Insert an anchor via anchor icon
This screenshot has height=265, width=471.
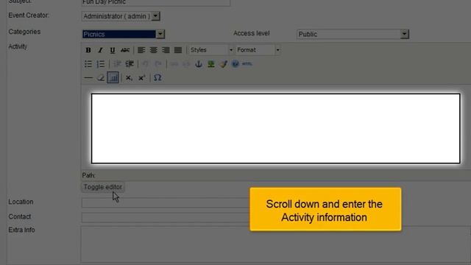coord(199,64)
